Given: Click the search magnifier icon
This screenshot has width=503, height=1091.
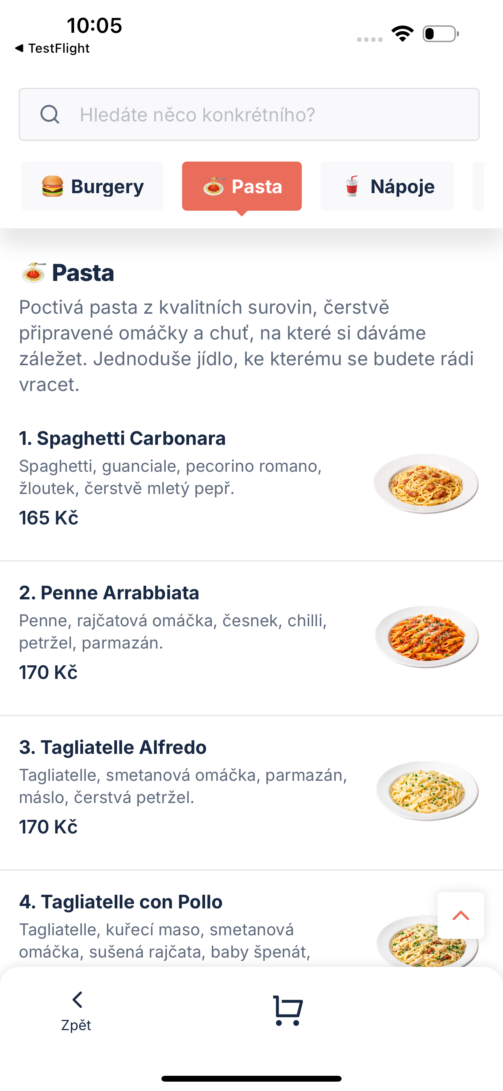Looking at the screenshot, I should 50,114.
